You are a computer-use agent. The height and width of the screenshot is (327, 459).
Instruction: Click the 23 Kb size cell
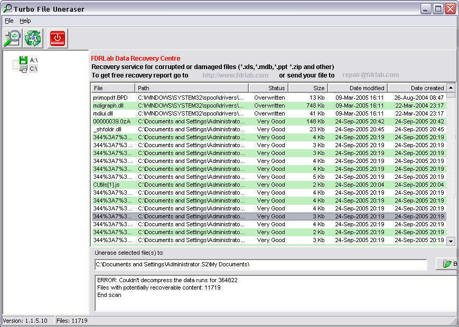[x=317, y=129]
